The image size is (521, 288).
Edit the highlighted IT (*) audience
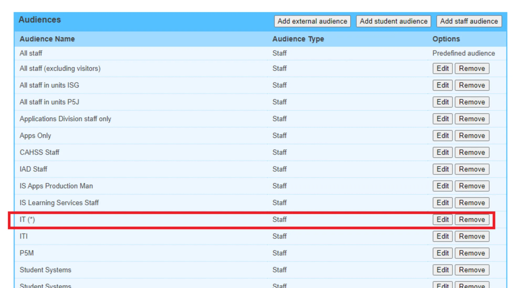[x=442, y=220]
